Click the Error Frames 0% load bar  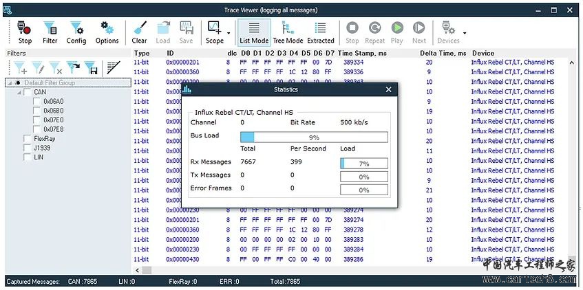click(364, 190)
